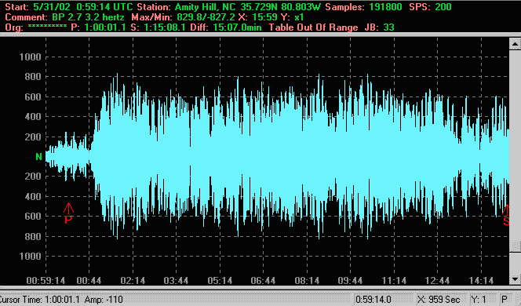Click the vertical scrollbar thumb near the bottom
Viewport: 521px width, 306px height.
(x=515, y=246)
